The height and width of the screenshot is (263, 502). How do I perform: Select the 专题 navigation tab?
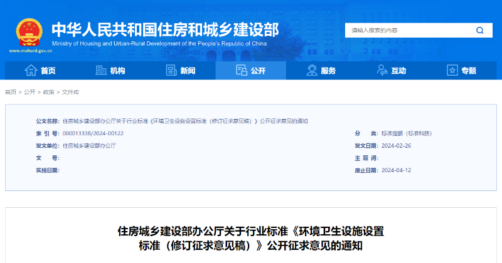pos(468,71)
